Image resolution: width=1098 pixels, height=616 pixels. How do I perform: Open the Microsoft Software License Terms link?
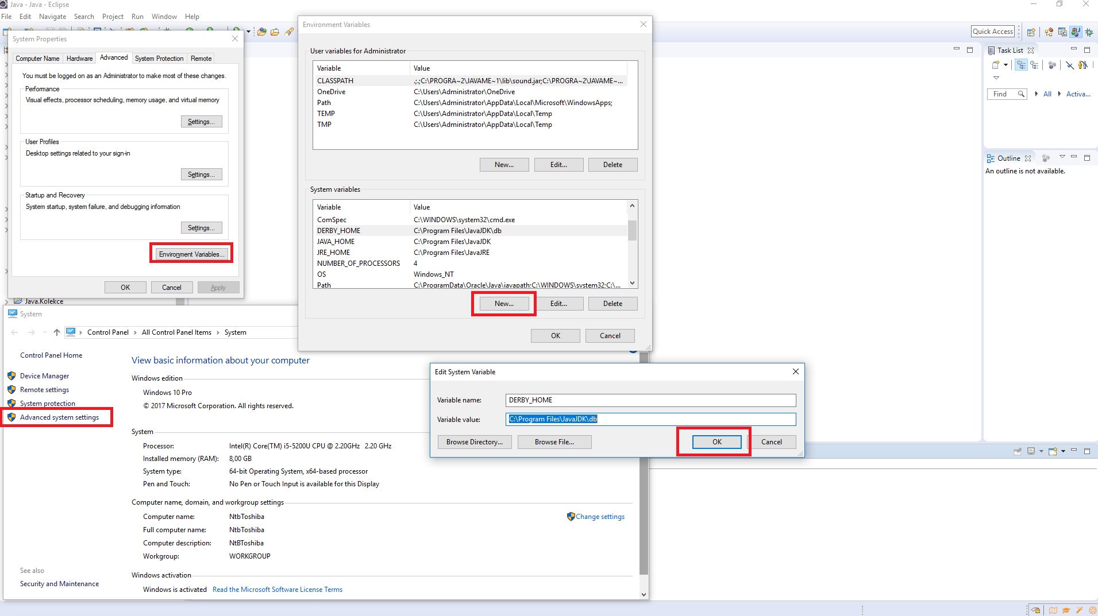point(277,590)
